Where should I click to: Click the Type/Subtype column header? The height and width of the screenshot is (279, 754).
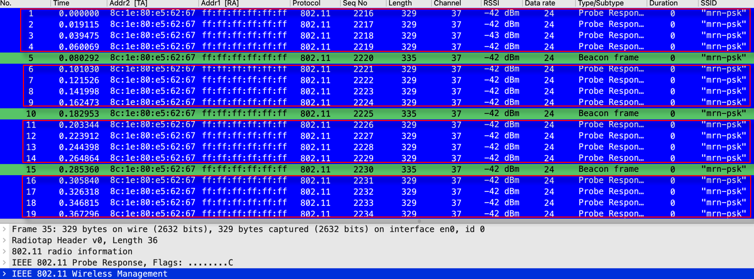(600, 3)
